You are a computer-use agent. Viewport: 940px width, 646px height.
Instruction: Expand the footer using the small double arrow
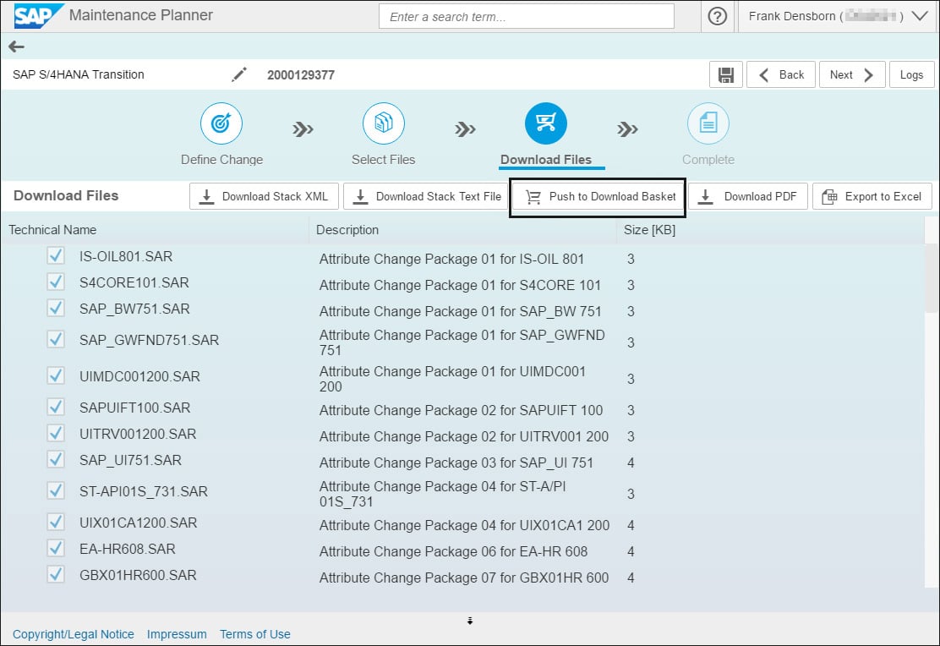[470, 621]
